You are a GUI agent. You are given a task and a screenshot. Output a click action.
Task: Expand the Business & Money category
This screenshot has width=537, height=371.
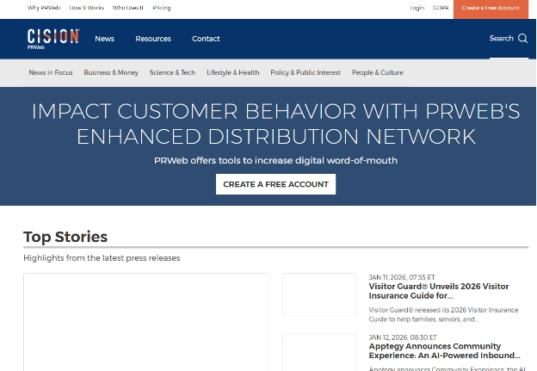pos(111,73)
